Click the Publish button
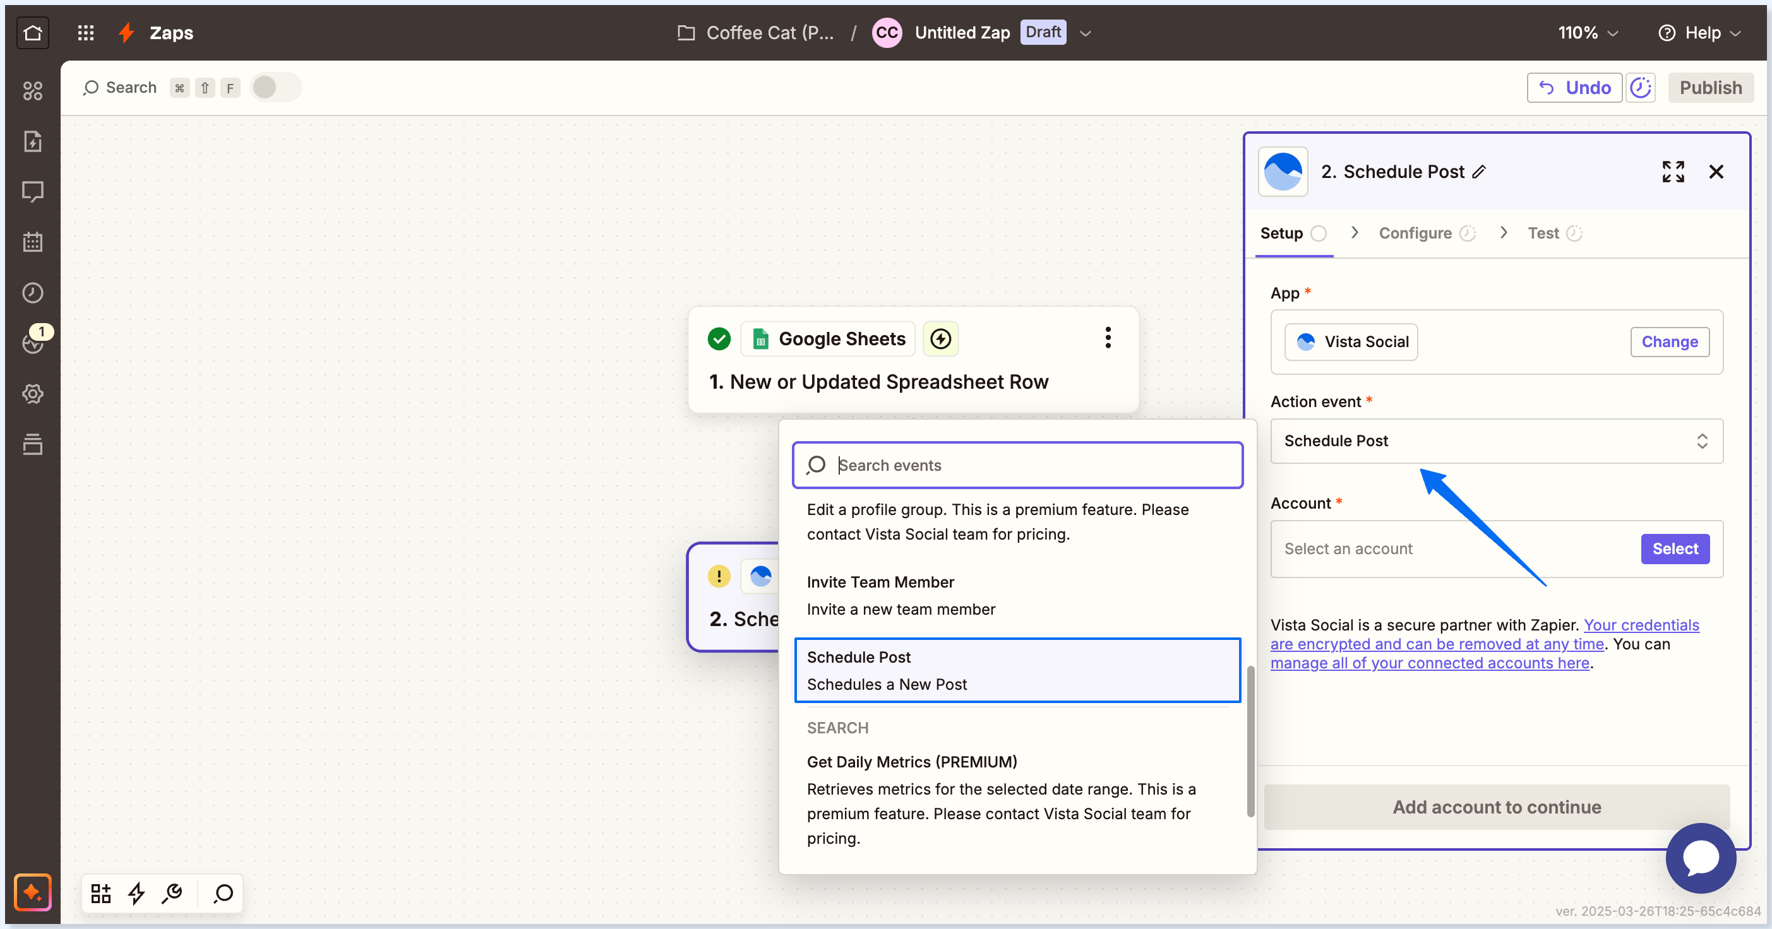This screenshot has height=929, width=1772. point(1711,87)
